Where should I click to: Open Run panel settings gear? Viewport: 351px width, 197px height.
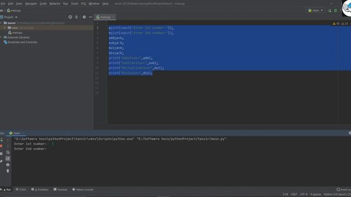pos(349,133)
